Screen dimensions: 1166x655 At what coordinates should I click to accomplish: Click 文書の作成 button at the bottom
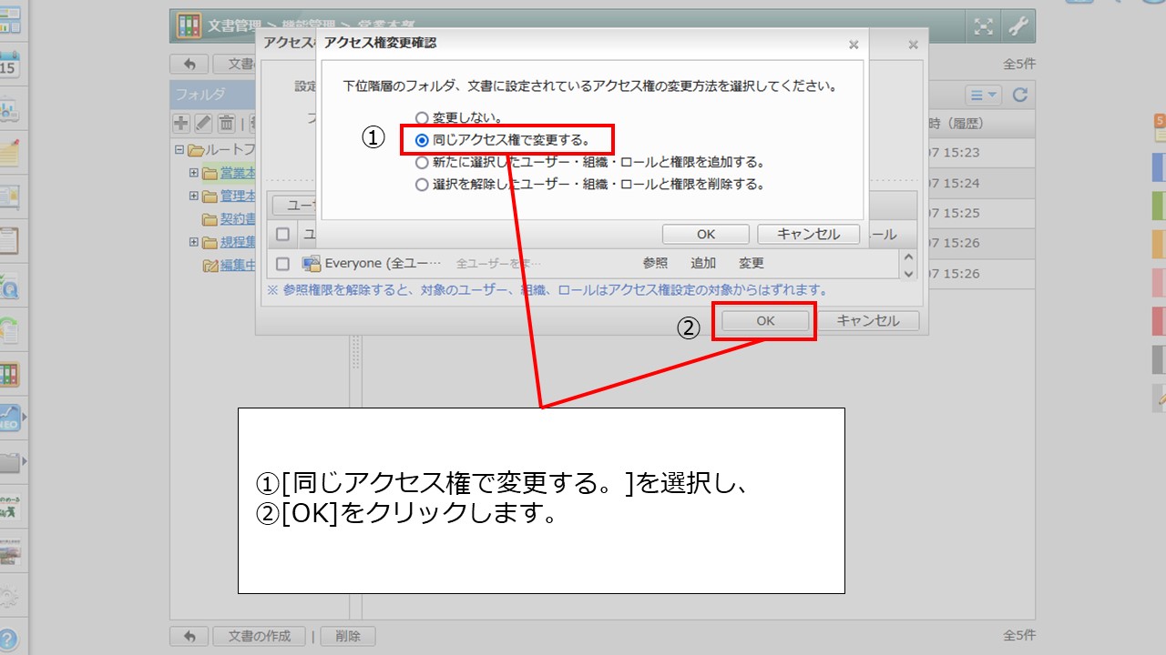point(260,636)
